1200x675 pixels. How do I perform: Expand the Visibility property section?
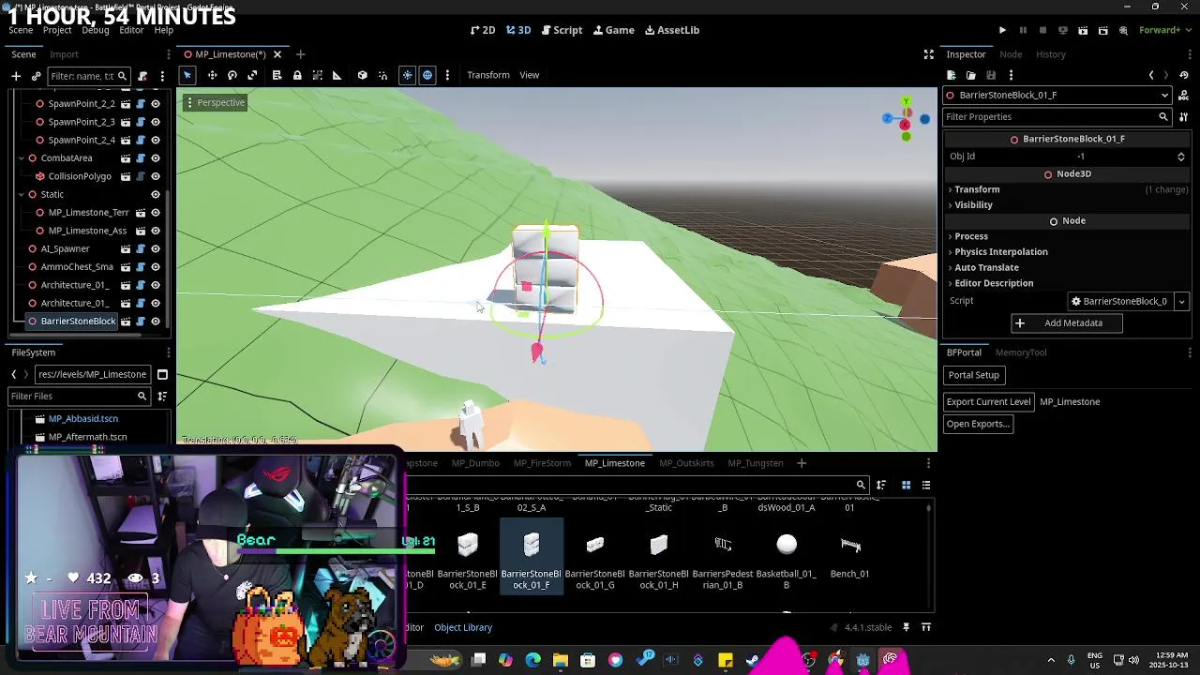pyautogui.click(x=973, y=204)
